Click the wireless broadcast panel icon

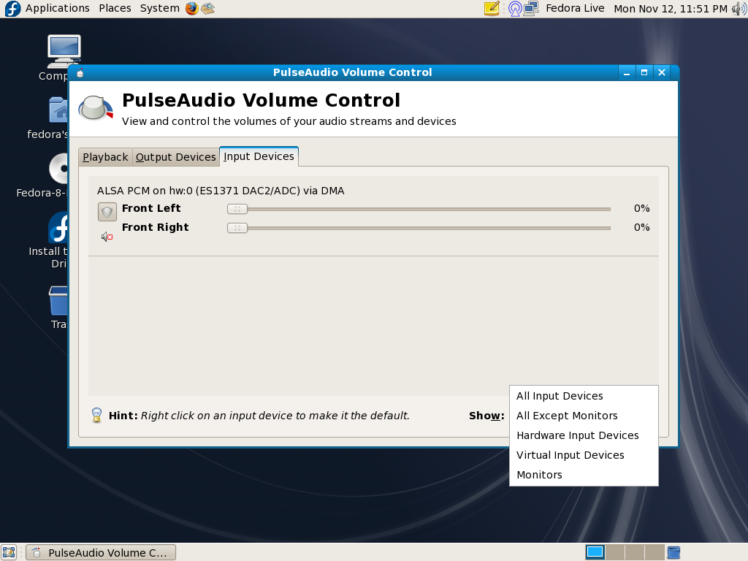point(515,9)
